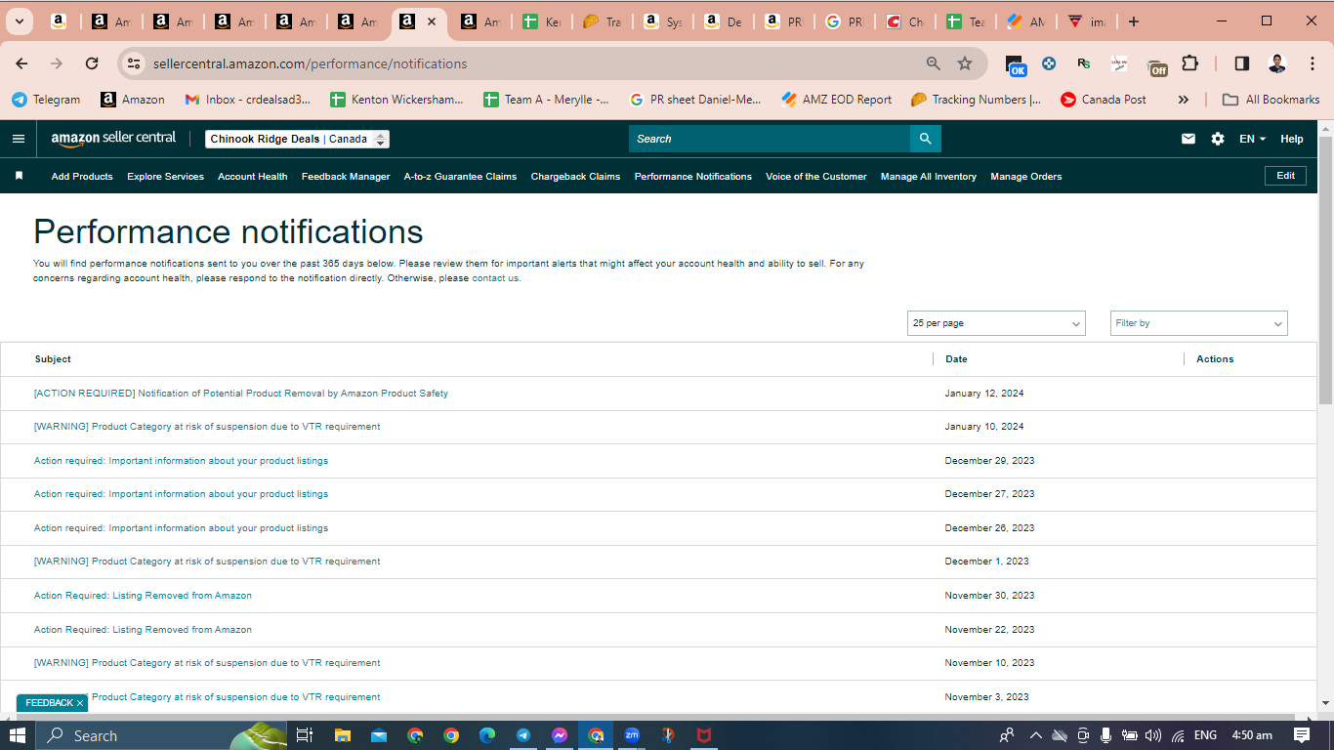Open Chargeback Claims
The height and width of the screenshot is (750, 1334).
(x=575, y=177)
